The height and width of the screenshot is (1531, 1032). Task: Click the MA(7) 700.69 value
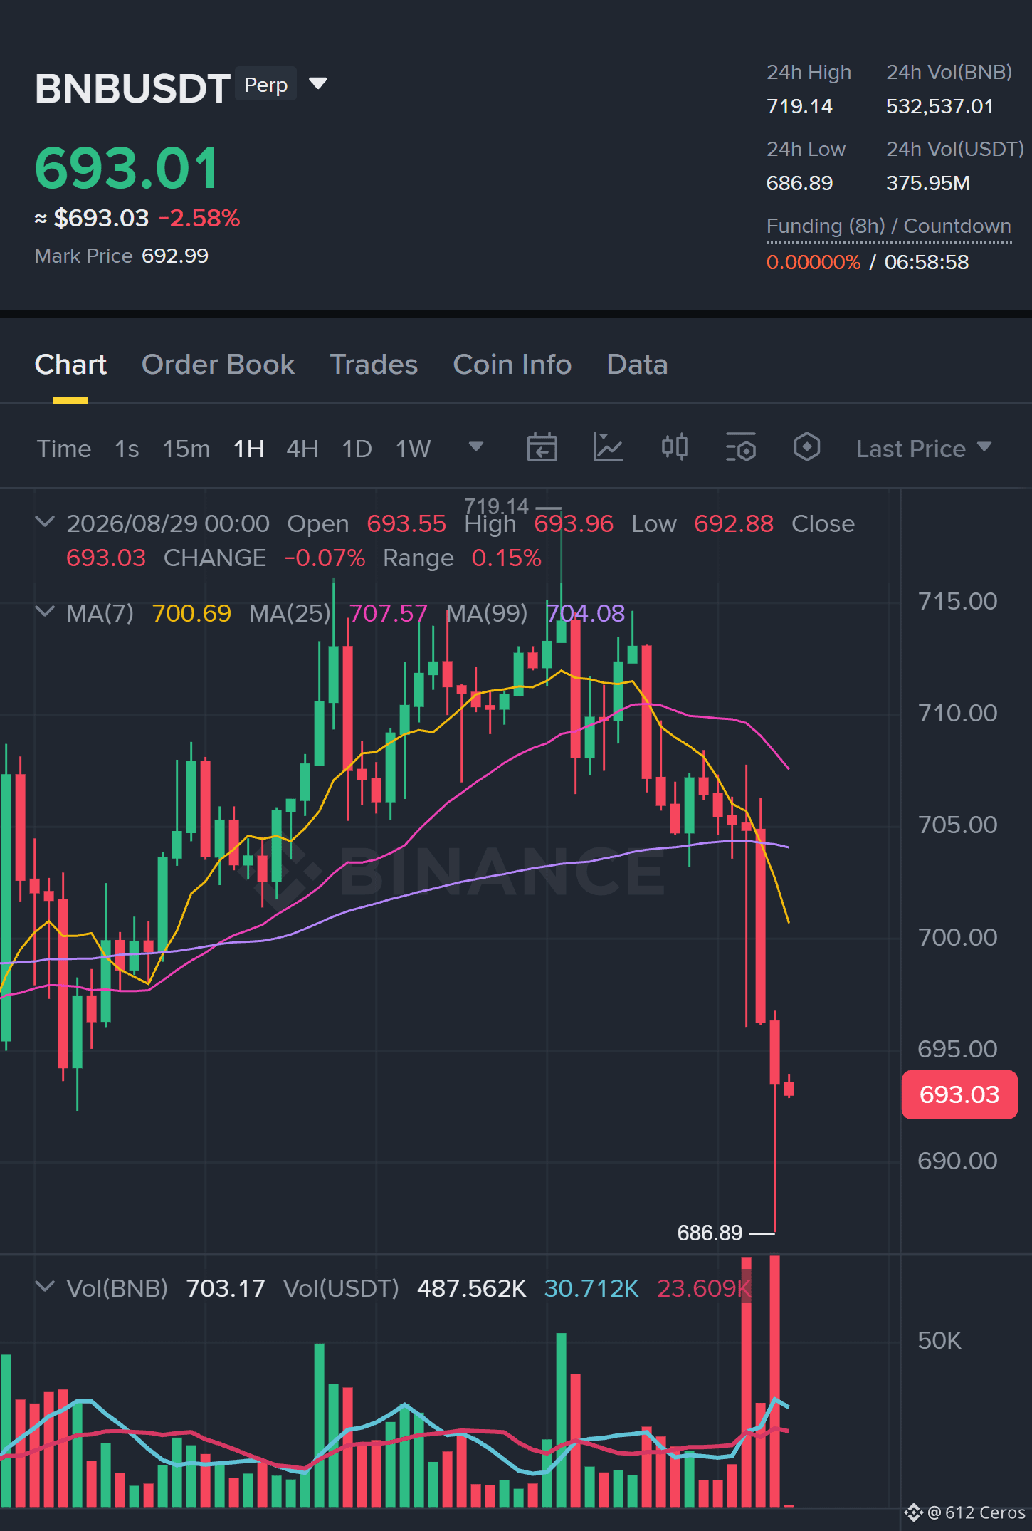click(191, 613)
